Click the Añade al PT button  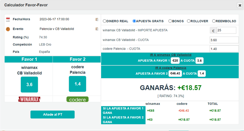(52, 115)
